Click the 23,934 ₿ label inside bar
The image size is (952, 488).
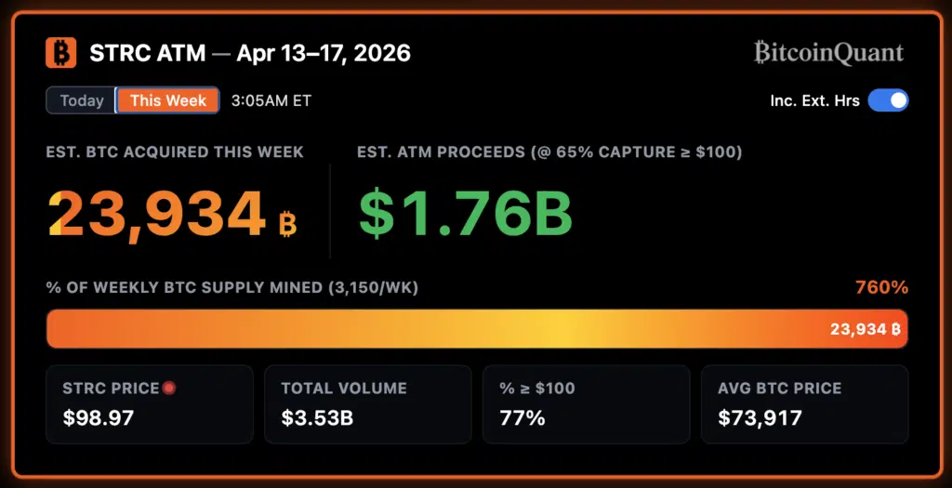pos(865,329)
